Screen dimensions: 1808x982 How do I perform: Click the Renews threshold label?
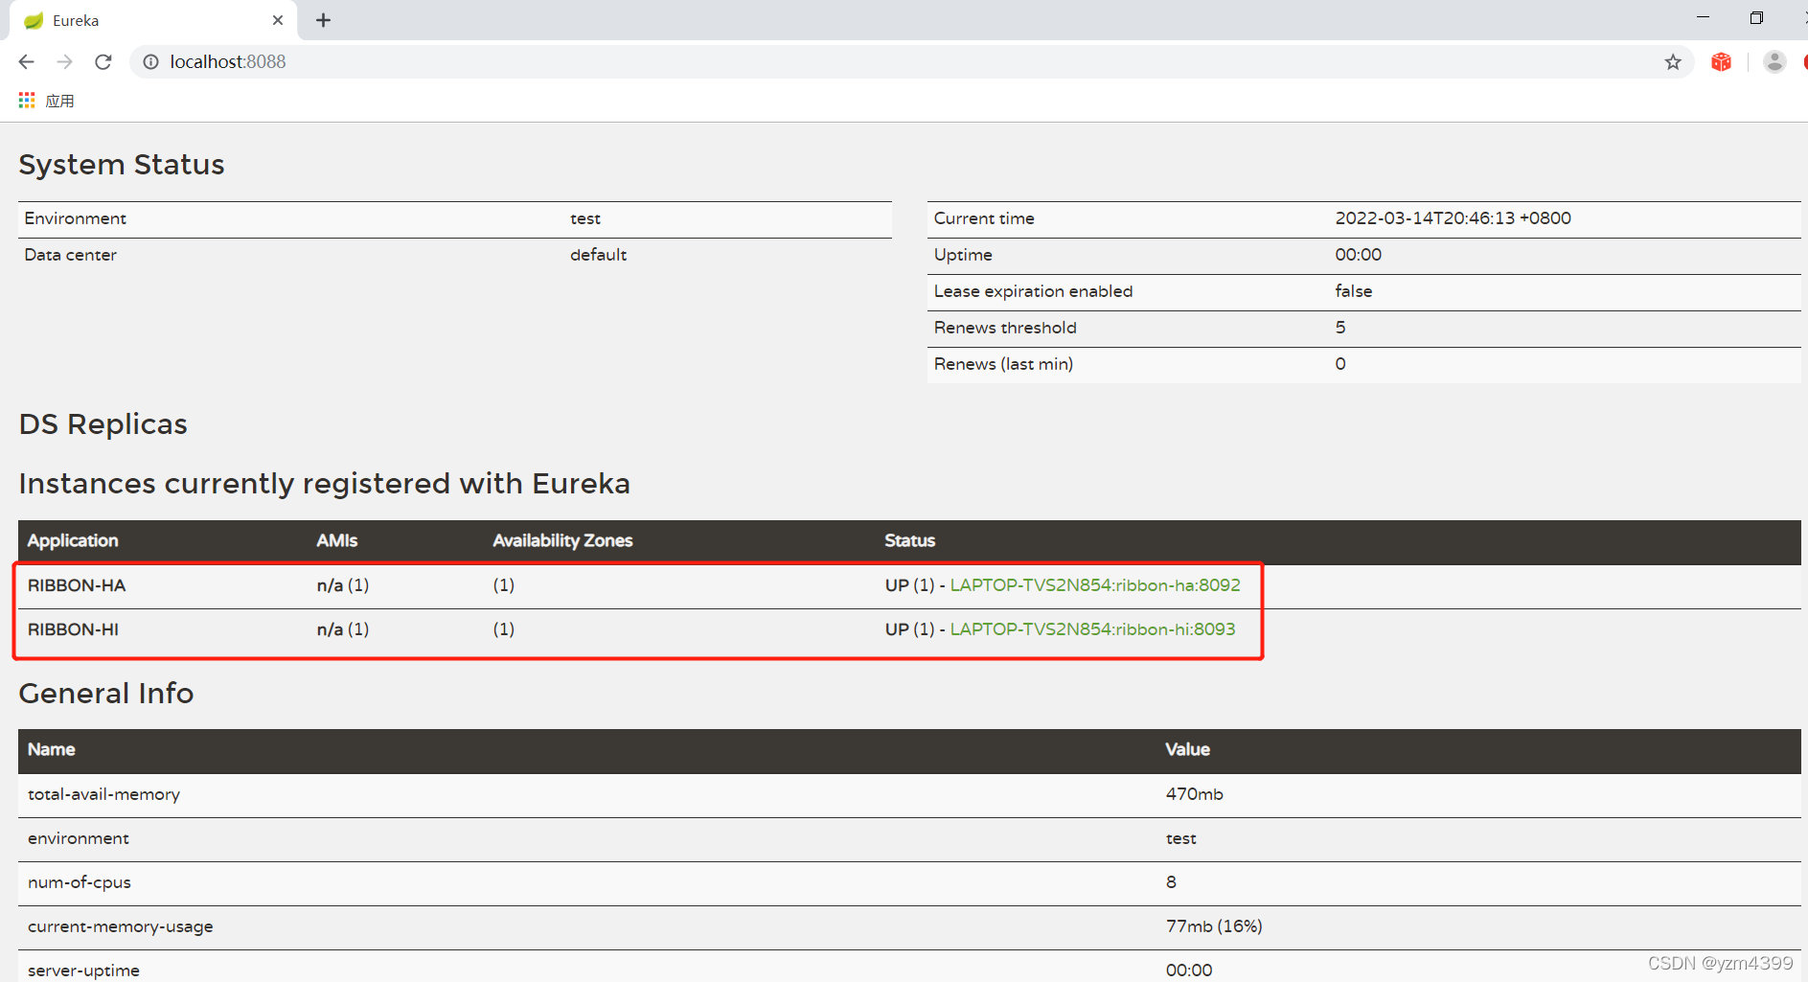tap(1005, 328)
